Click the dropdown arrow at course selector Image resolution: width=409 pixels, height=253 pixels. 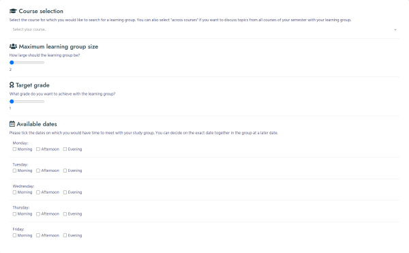pyautogui.click(x=395, y=30)
